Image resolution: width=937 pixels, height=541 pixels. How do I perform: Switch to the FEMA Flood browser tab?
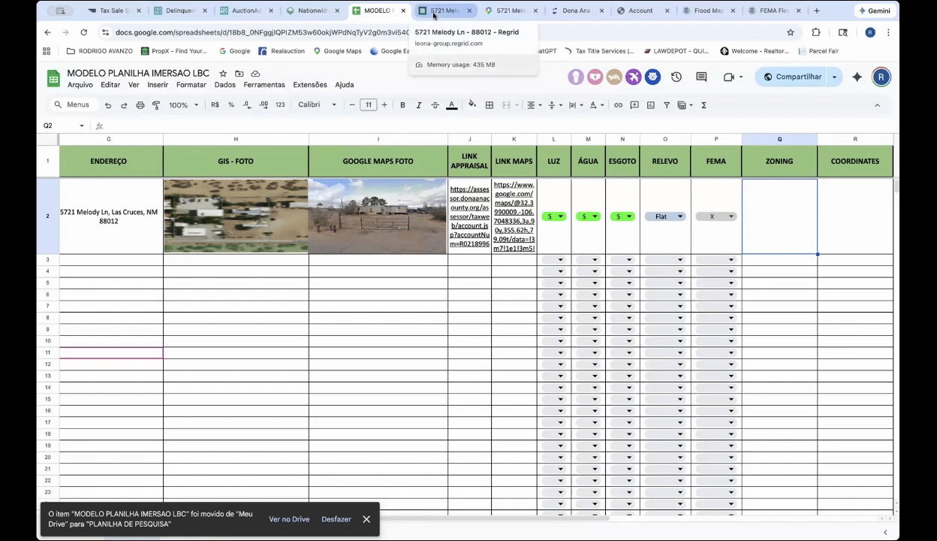(x=773, y=11)
